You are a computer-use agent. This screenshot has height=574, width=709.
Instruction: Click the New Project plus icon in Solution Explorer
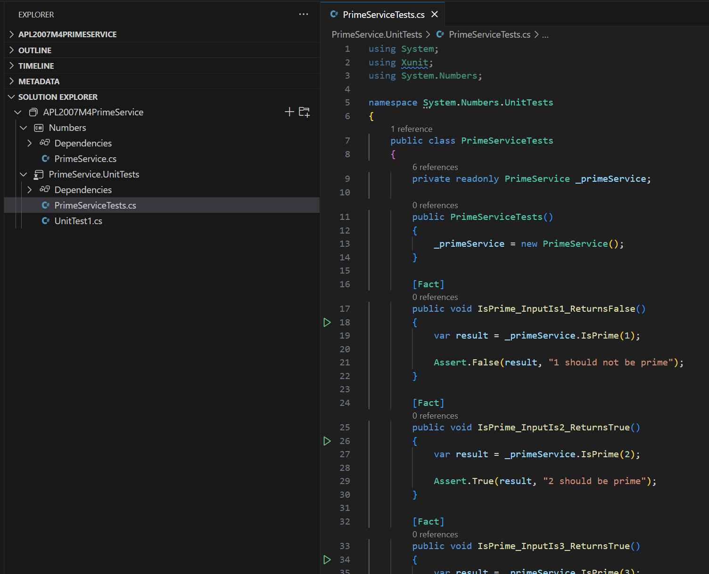coord(289,112)
